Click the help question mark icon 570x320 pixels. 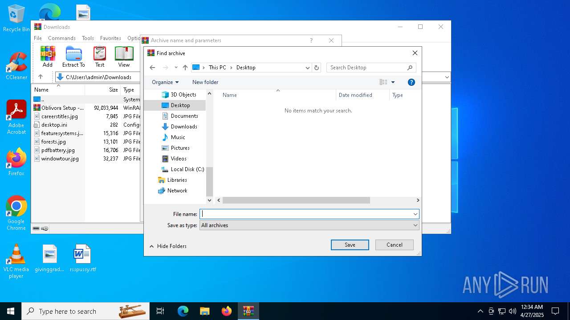(411, 82)
